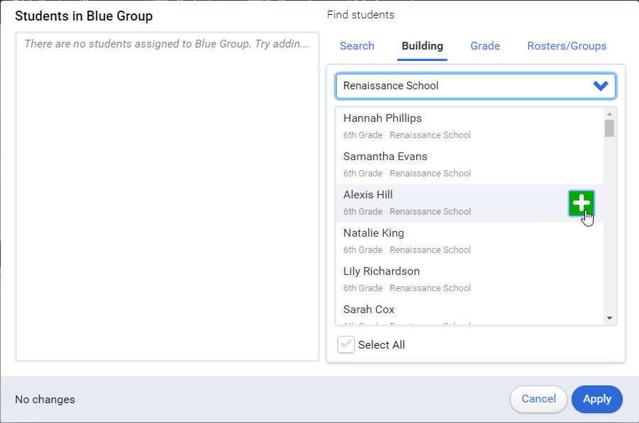Switch to the Search tab

point(357,46)
